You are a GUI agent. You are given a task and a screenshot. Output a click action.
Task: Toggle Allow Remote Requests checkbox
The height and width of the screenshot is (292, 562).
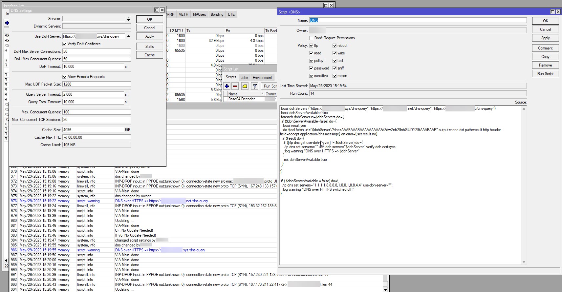[x=64, y=77]
